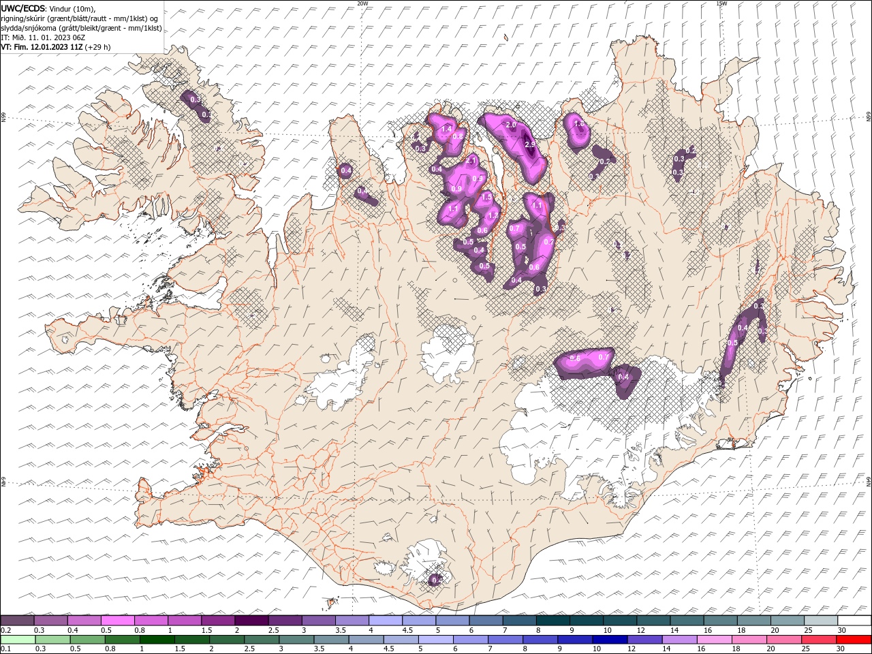Click the 2.0 precipitation value on the map
Image resolution: width=872 pixels, height=654 pixels.
coord(511,125)
